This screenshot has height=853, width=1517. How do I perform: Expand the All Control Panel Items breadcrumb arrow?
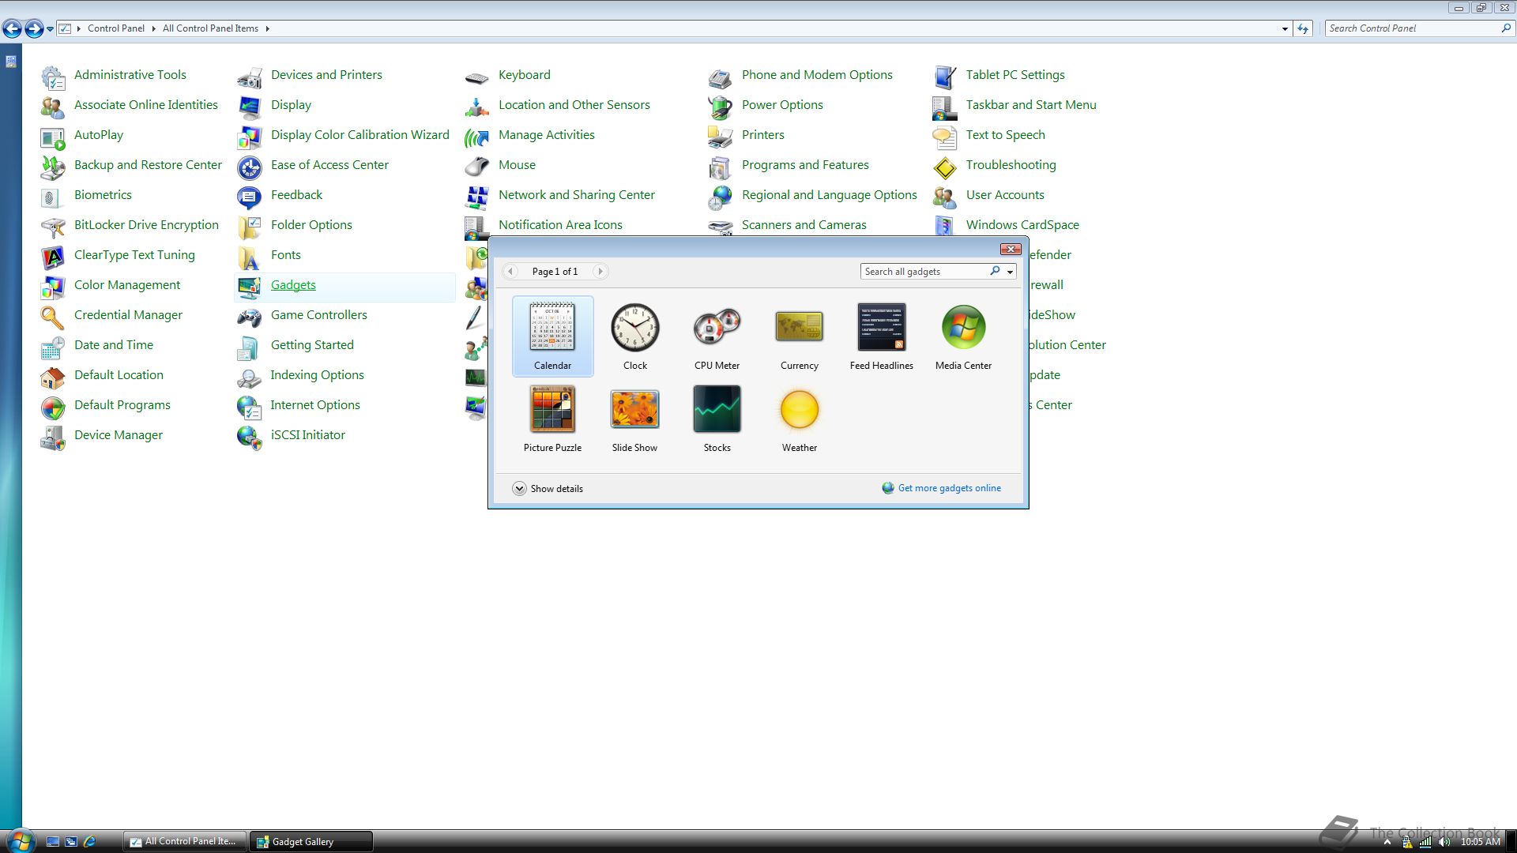coord(268,28)
